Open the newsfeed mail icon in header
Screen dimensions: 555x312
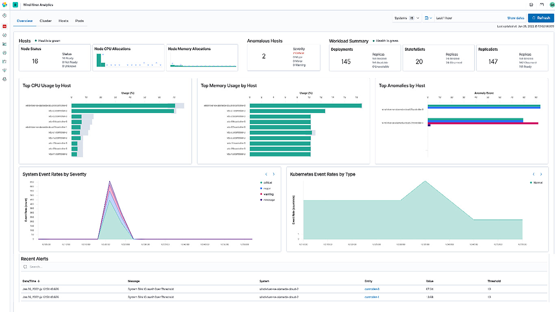point(542,5)
